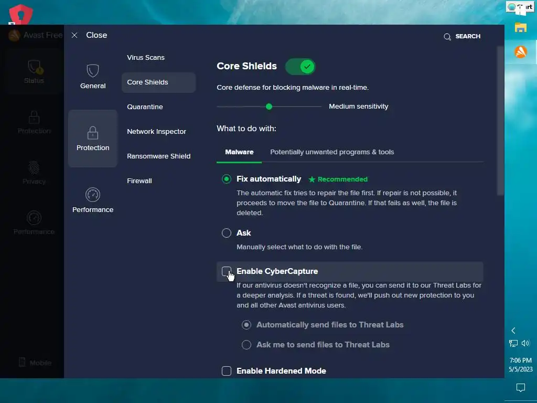Close settings with the X icon
This screenshot has height=403, width=537.
(74, 35)
